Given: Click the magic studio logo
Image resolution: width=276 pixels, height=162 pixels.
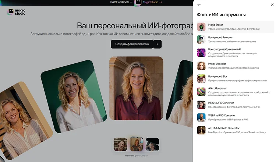Looking at the screenshot, I should (x=16, y=12).
